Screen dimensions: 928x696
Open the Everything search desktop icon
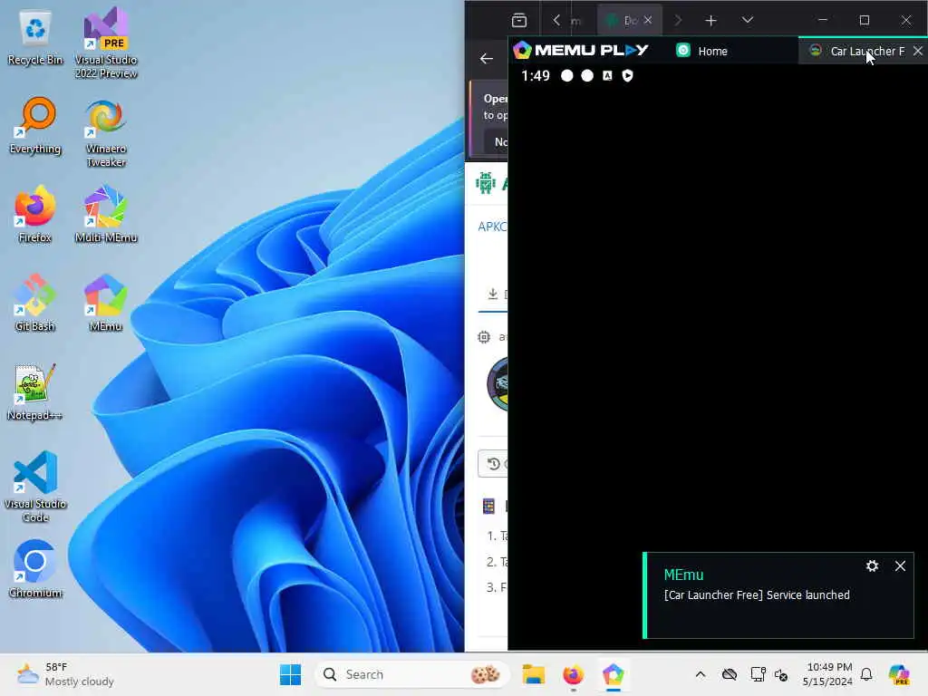click(x=35, y=125)
